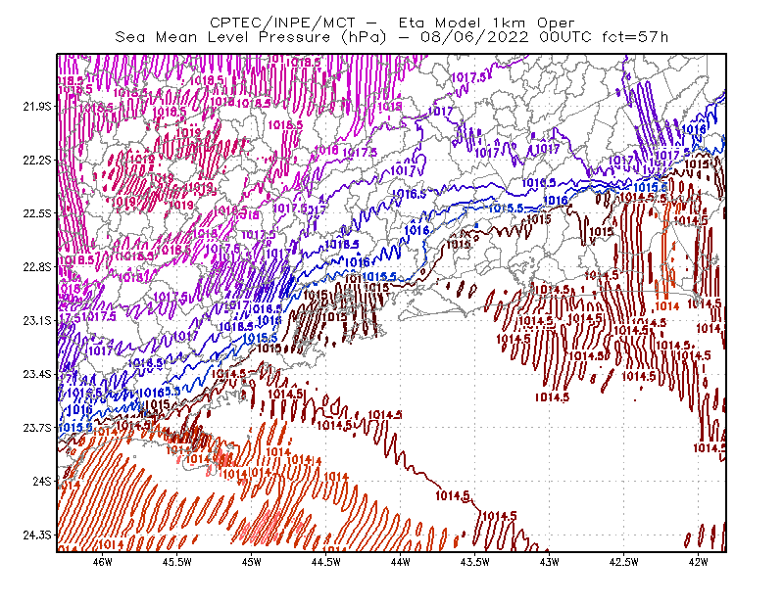Click the 22.5S latitude axis label

[37, 213]
